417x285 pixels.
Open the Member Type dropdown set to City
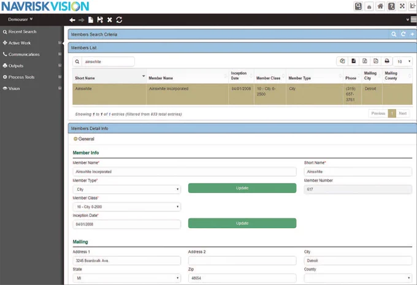click(126, 189)
